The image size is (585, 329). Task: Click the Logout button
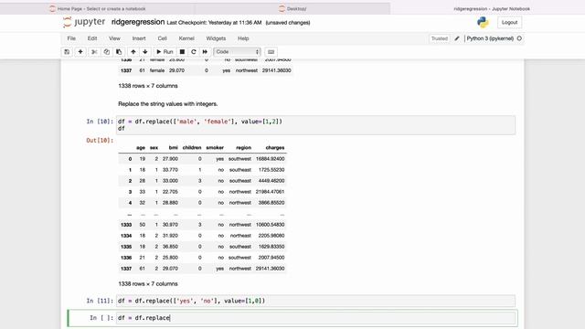[509, 22]
